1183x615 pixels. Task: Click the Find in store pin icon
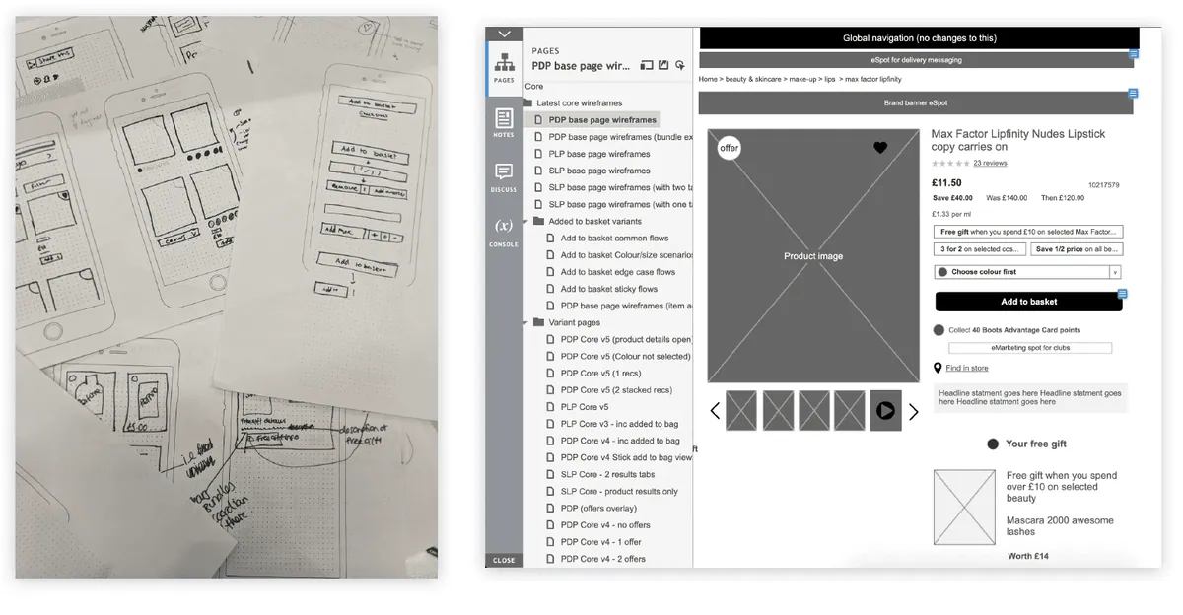tap(938, 368)
